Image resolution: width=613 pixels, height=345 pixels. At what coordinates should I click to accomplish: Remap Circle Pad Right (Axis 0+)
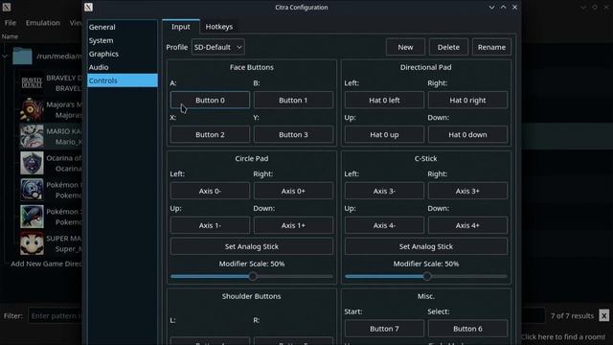[x=293, y=191]
